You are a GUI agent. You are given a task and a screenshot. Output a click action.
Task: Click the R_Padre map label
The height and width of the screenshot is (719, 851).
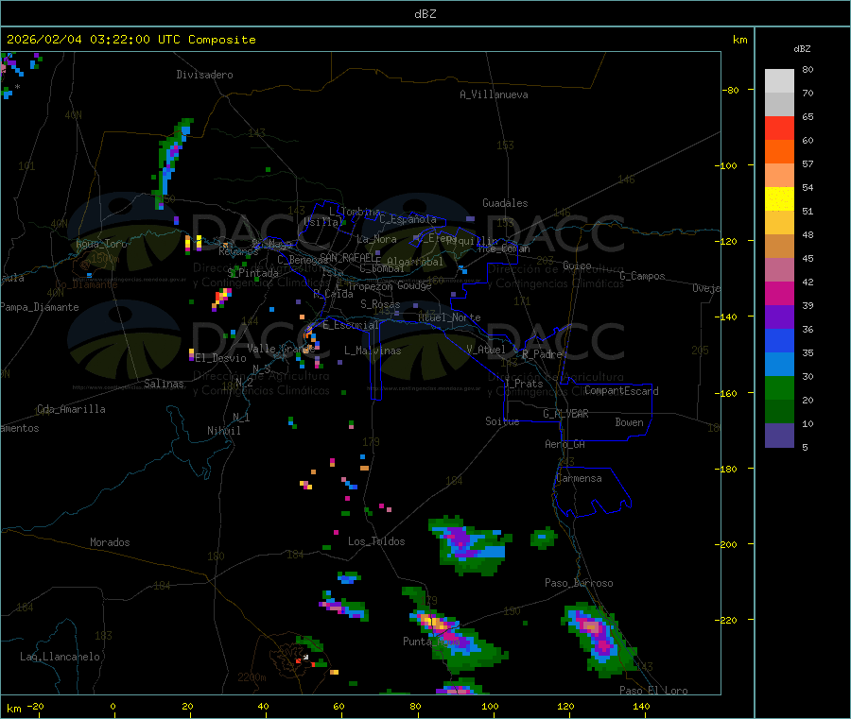542,354
